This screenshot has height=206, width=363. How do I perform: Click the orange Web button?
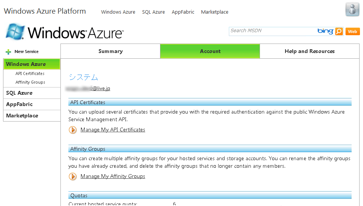point(352,31)
